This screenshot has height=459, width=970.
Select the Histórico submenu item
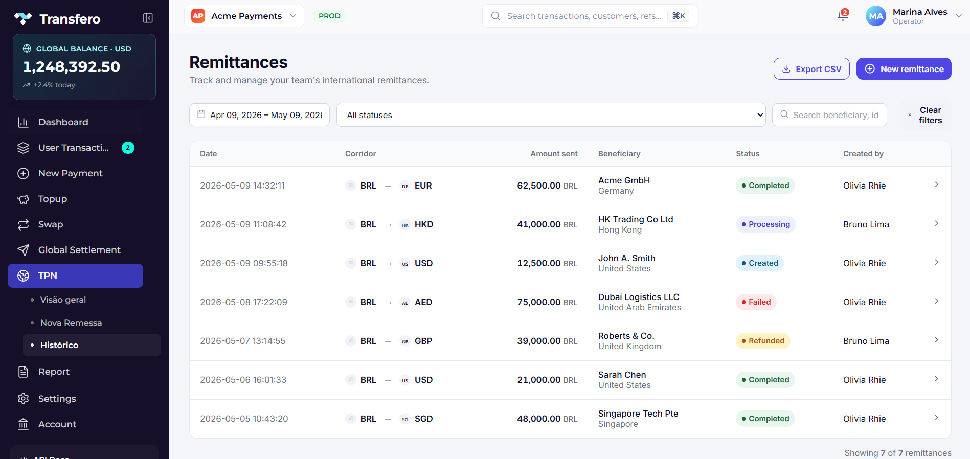(x=92, y=345)
